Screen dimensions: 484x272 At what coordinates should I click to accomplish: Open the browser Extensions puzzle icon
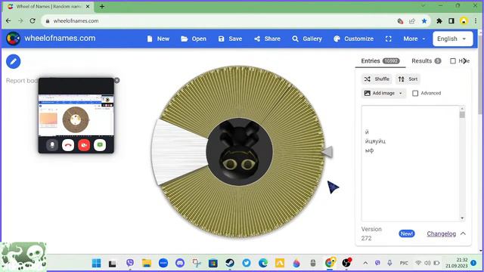439,21
